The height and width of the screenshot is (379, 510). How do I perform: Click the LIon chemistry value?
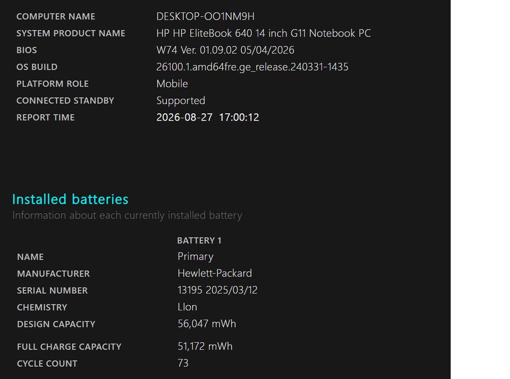click(188, 307)
